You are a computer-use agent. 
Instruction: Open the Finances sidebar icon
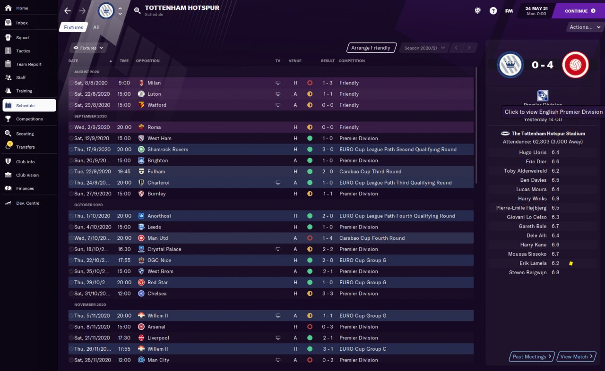point(8,188)
